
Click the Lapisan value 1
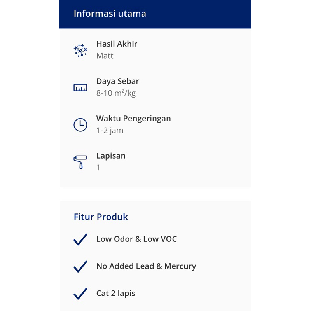[98, 168]
